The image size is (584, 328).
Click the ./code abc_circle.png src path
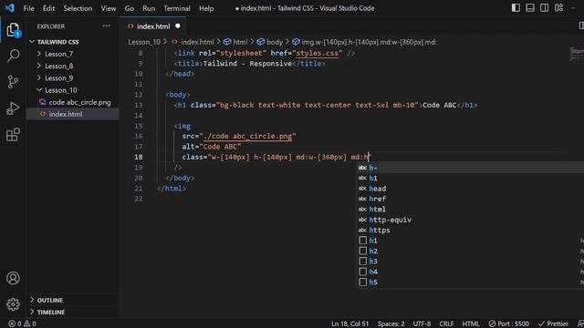tap(247, 136)
